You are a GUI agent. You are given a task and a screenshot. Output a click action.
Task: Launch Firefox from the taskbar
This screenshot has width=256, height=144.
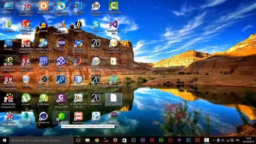pyautogui.click(x=115, y=140)
